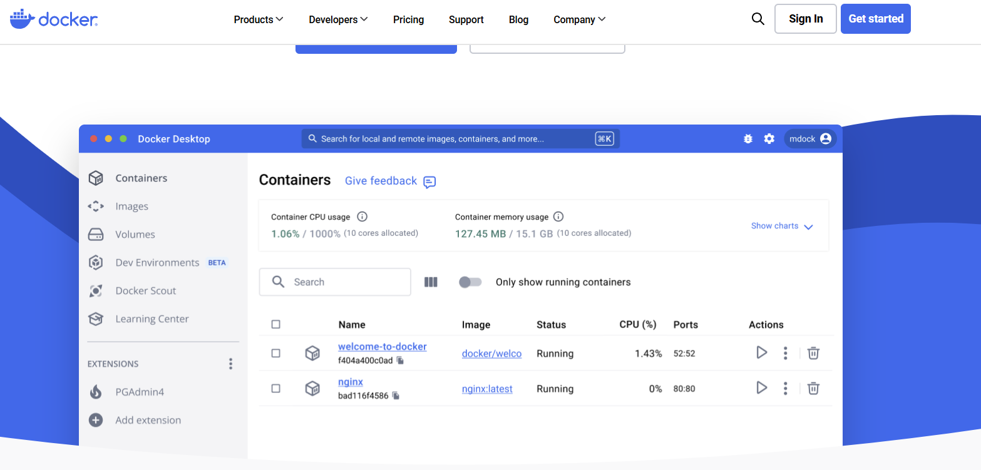Expand the Developers menu
Viewport: 981px width, 470px height.
pyautogui.click(x=338, y=19)
